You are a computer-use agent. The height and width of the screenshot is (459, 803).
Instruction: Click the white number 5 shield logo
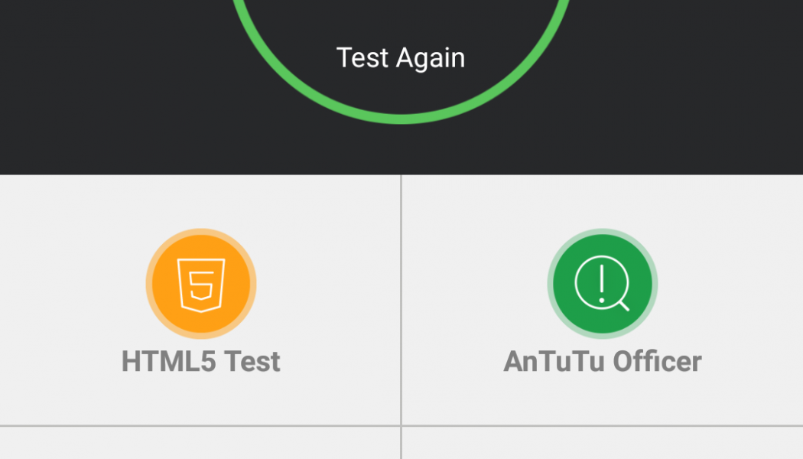[x=200, y=285]
